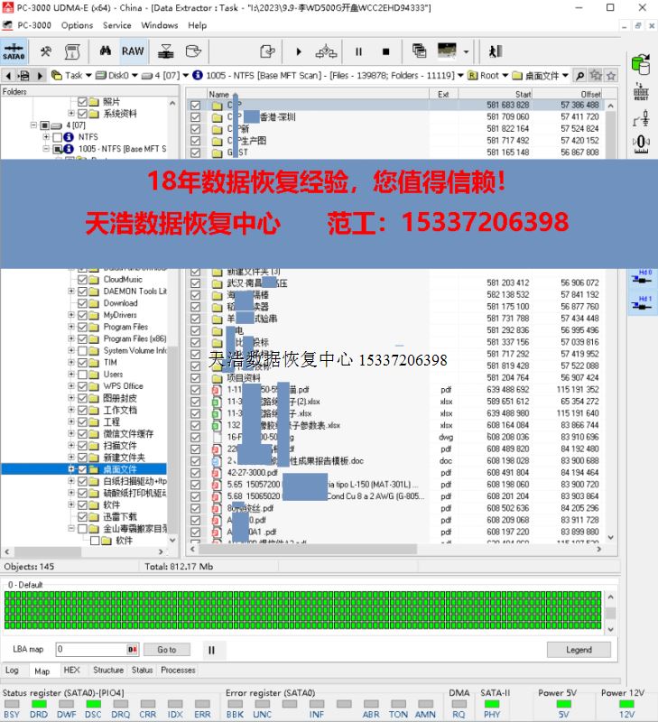Open the Windows menu
Screen dimensions: 658x722
pyautogui.click(x=160, y=25)
